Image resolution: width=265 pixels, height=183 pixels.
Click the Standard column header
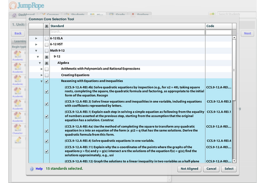coord(128,26)
